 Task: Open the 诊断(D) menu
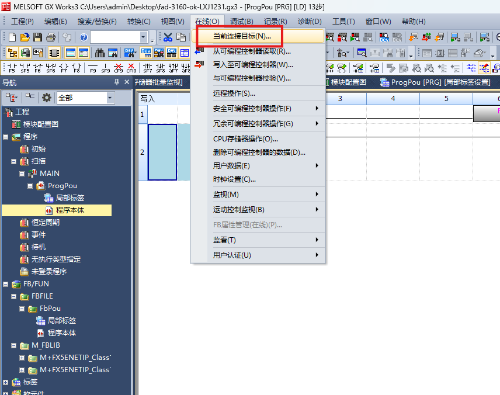pyautogui.click(x=310, y=22)
